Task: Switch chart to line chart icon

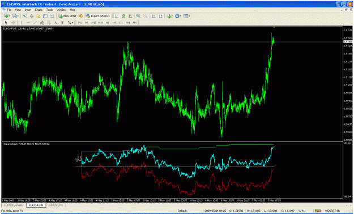Action: (130, 16)
